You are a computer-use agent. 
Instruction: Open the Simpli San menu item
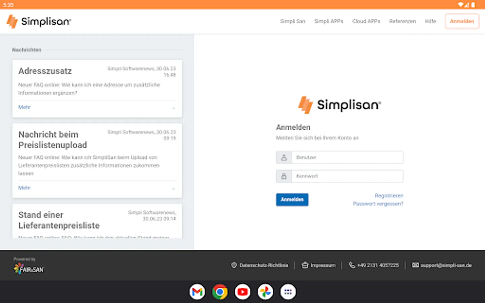click(x=293, y=21)
